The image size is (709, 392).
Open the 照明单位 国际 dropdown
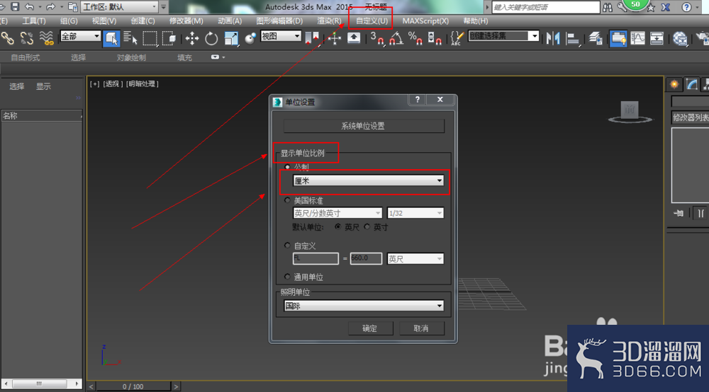point(364,306)
